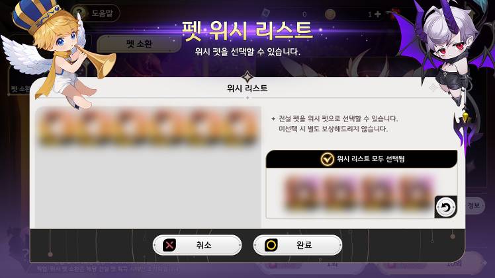Screen dimensions: 495x278
Task: Click the faint diamond icon in panel corner
Action: (x=433, y=88)
